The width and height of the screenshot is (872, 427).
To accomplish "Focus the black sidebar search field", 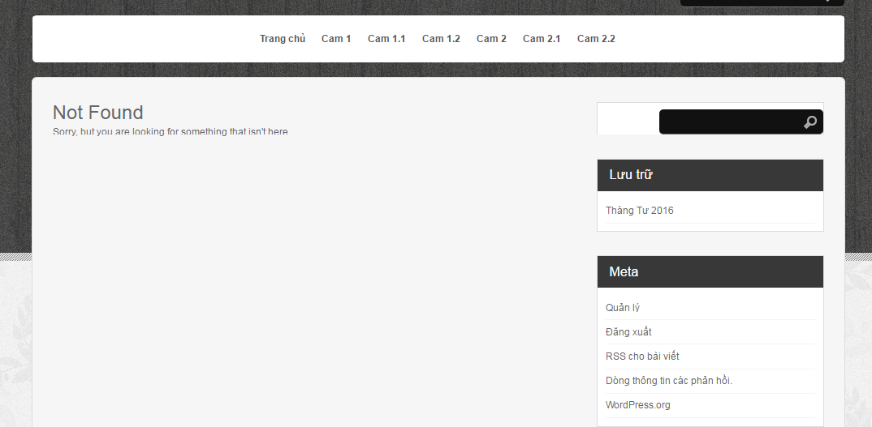I will pos(731,122).
